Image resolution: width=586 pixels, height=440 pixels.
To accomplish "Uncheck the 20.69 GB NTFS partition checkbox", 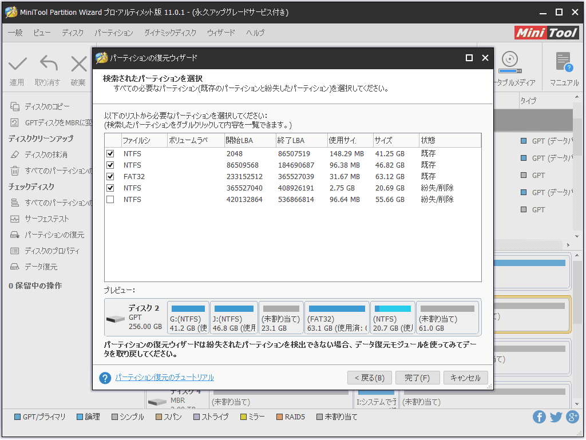I will click(110, 188).
